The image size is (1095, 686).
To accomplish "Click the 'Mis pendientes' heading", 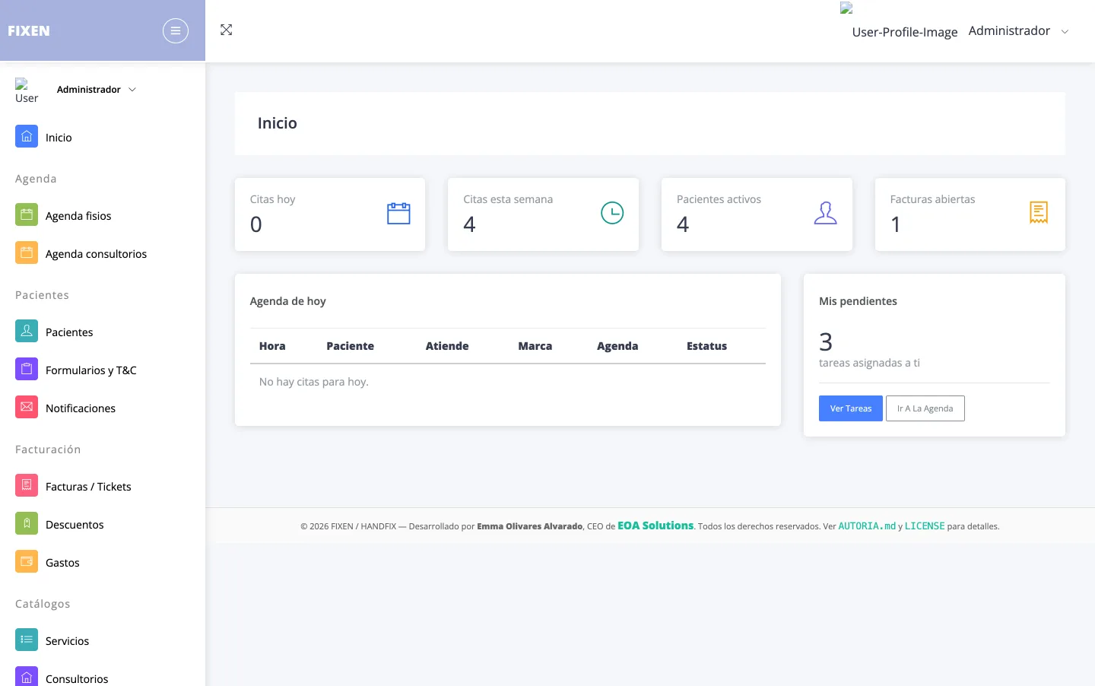I will [x=858, y=301].
